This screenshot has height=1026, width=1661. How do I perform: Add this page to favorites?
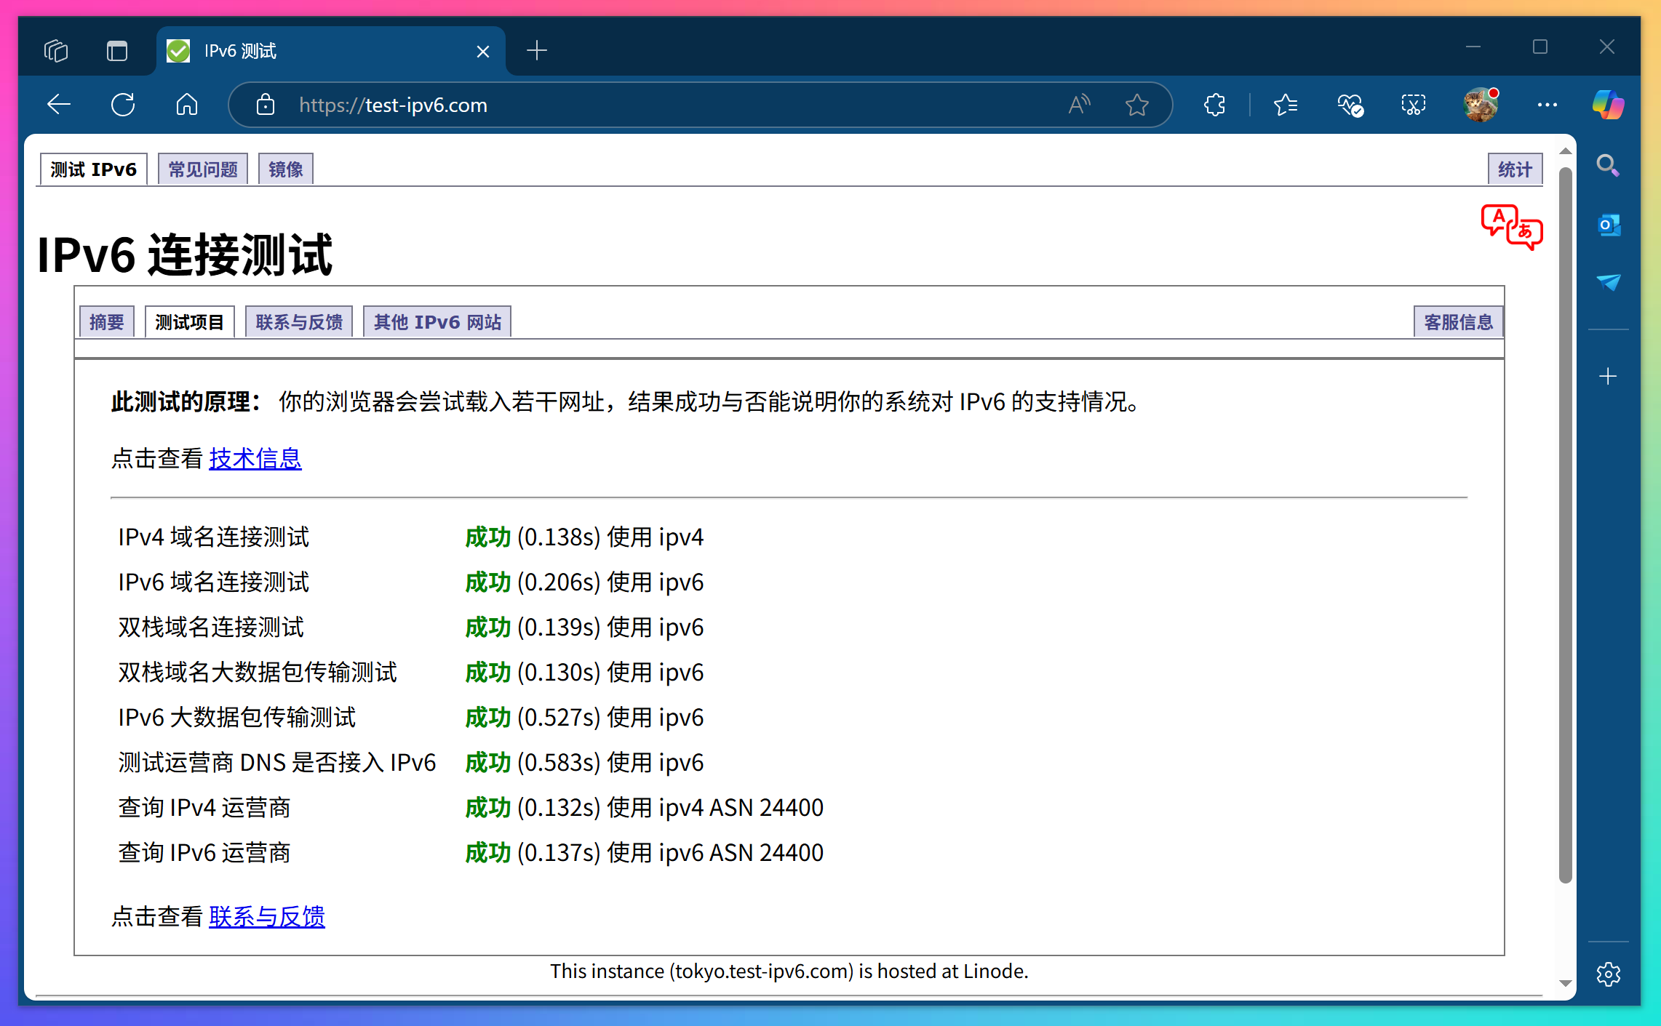pos(1136,104)
